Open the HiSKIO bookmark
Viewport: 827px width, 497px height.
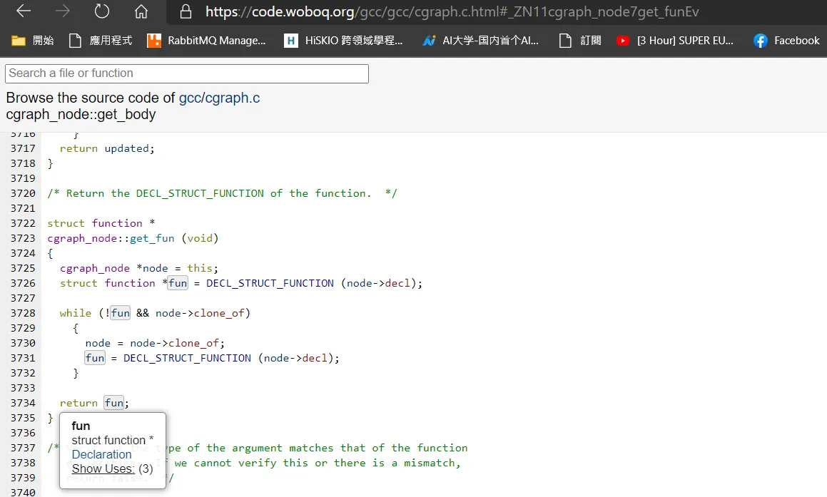click(x=343, y=41)
